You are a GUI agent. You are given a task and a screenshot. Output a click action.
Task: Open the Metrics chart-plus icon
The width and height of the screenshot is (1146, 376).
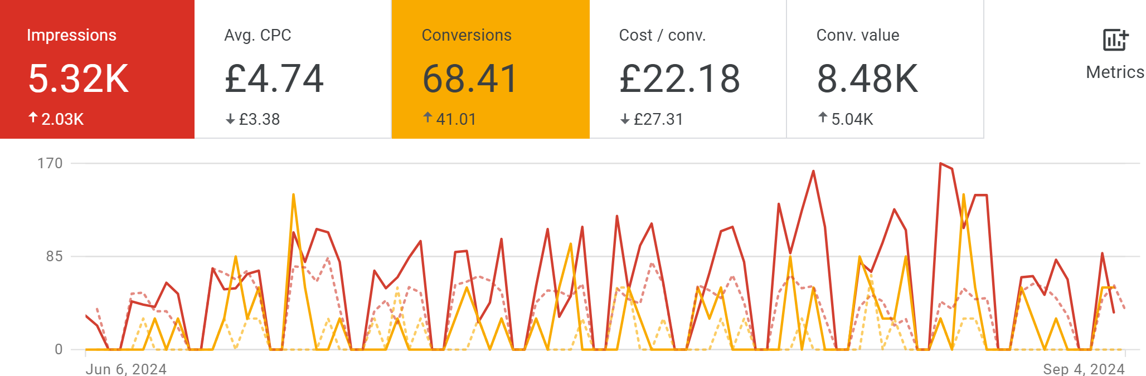(1115, 40)
